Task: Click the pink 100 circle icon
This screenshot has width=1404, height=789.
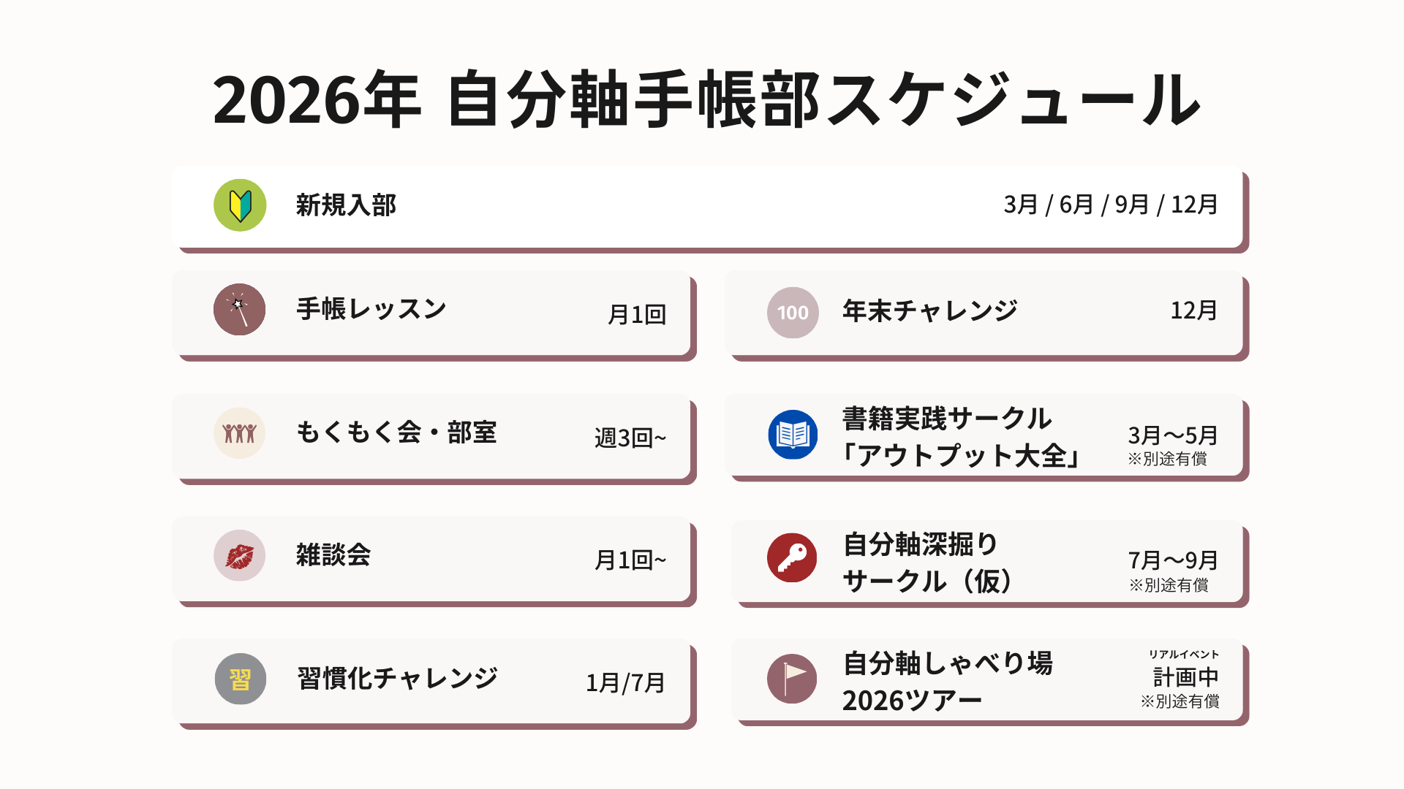Action: (793, 313)
